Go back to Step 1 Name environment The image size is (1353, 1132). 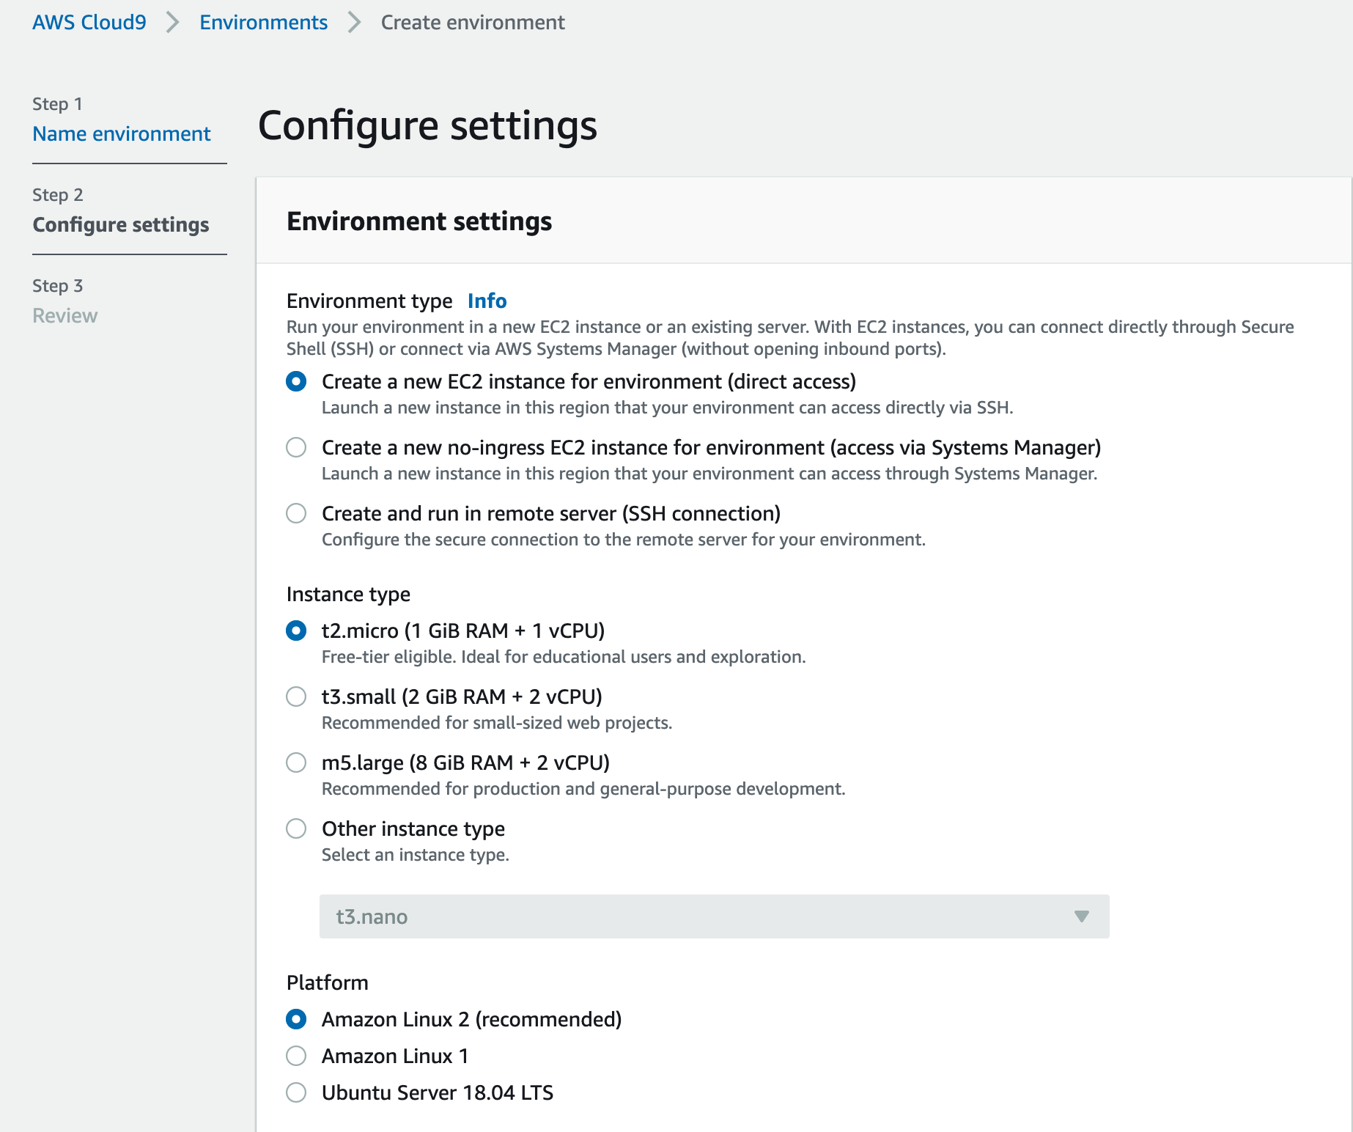click(121, 133)
